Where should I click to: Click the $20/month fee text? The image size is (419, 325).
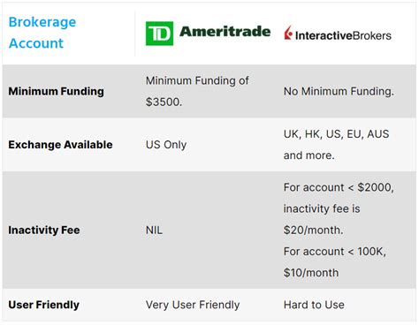click(313, 230)
